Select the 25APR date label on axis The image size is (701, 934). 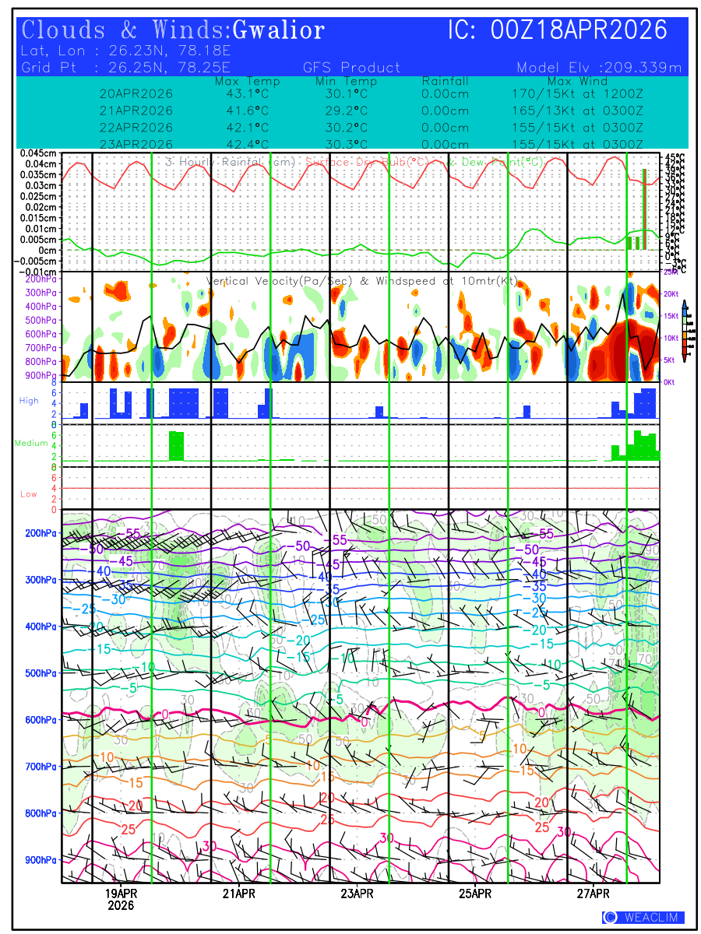[x=475, y=894]
